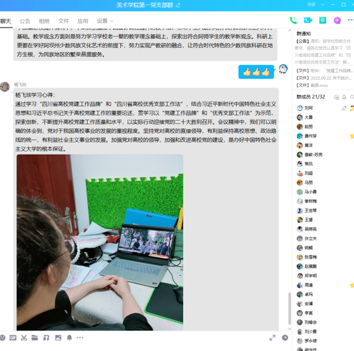Open the emoji picker
The width and height of the screenshot is (354, 351).
3,337
